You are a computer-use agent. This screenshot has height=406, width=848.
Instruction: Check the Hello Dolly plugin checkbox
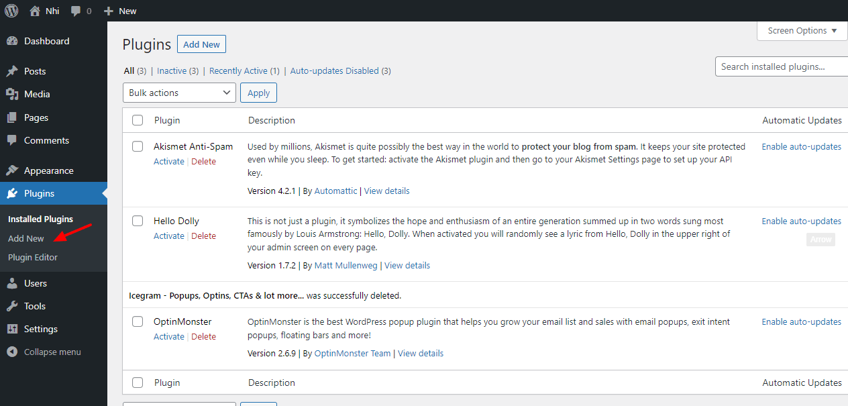138,220
